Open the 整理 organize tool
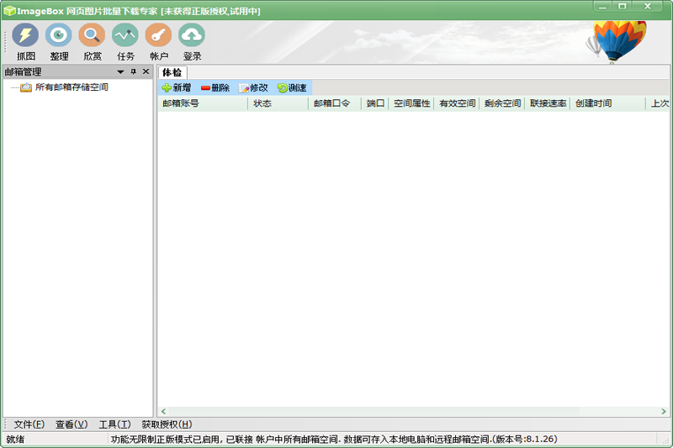 pos(59,41)
